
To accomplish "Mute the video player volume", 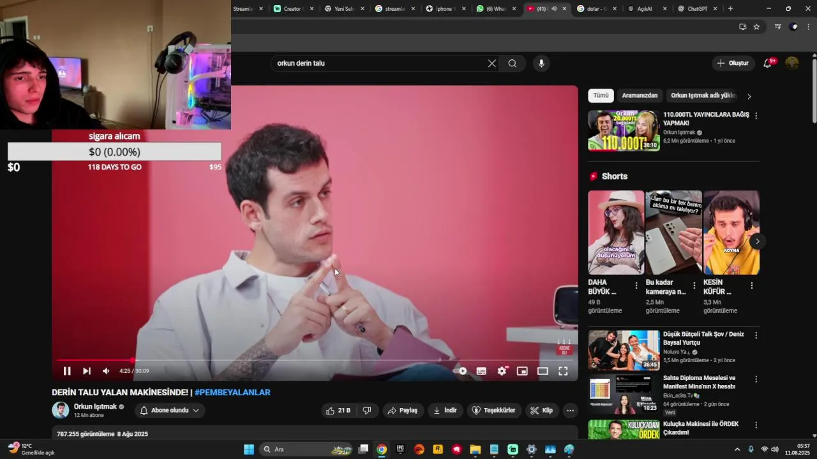I will 106,371.
